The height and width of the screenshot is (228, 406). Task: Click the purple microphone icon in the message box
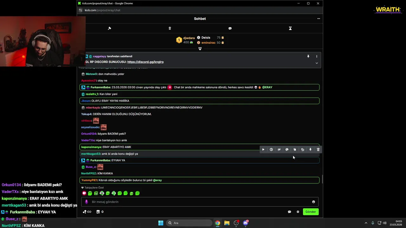(x=86, y=202)
